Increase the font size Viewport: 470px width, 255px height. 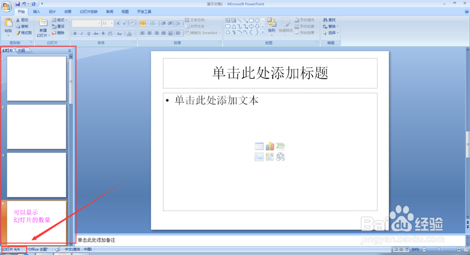pyautogui.click(x=118, y=23)
